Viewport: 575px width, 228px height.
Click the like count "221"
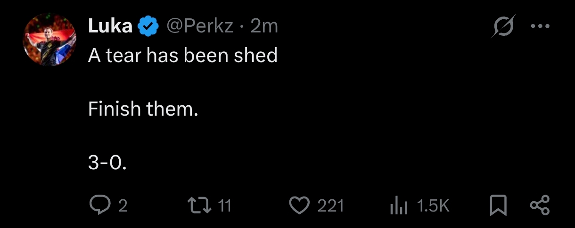pyautogui.click(x=330, y=206)
